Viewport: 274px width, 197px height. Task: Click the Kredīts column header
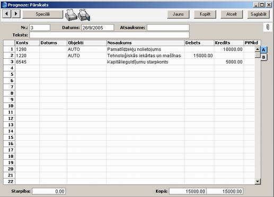click(229, 43)
